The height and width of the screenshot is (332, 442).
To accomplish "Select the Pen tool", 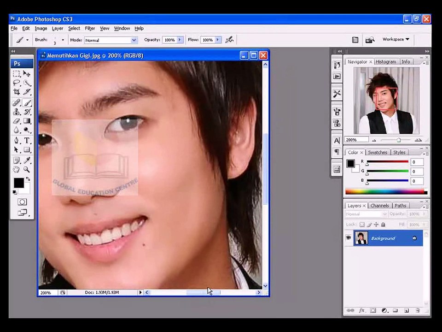I will (x=17, y=140).
